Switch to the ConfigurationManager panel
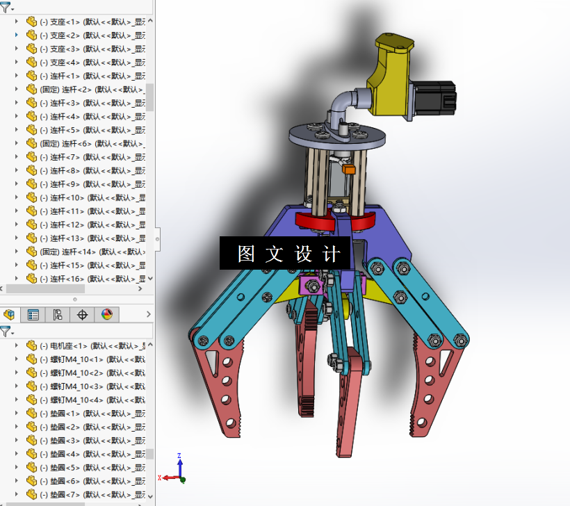 (x=58, y=314)
